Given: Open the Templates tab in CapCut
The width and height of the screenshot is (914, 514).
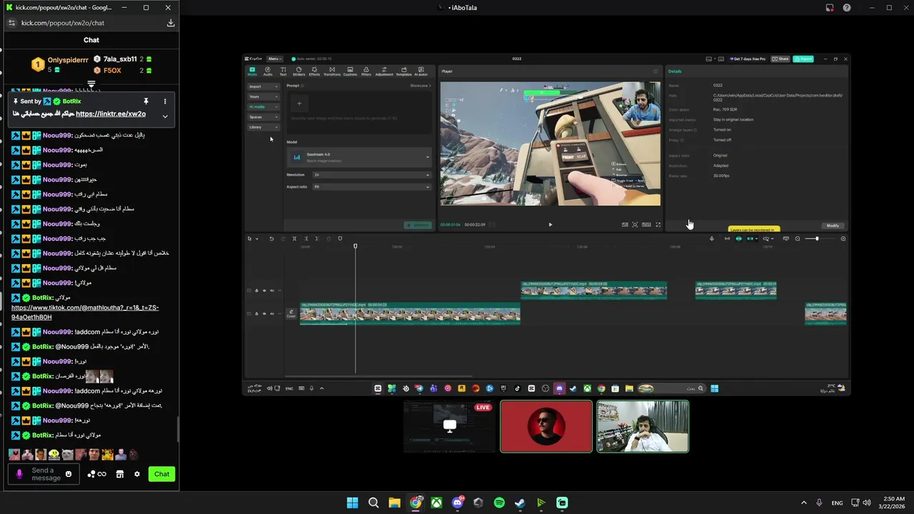Looking at the screenshot, I should pyautogui.click(x=403, y=71).
